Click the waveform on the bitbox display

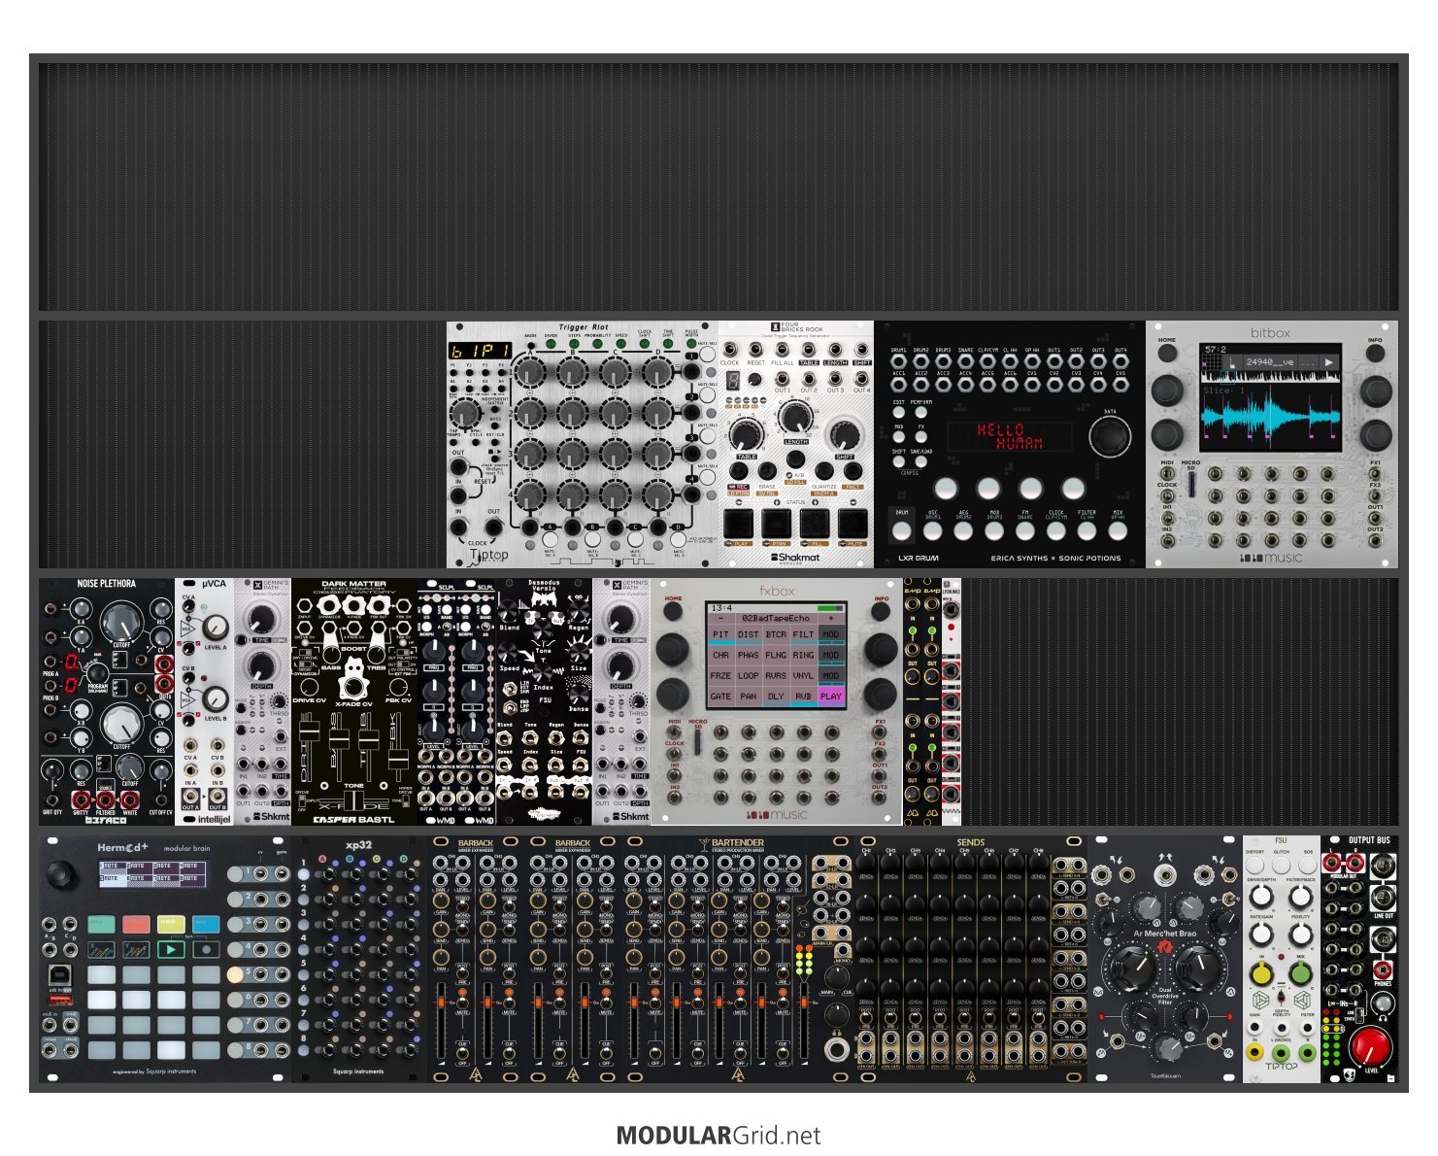tap(1270, 418)
